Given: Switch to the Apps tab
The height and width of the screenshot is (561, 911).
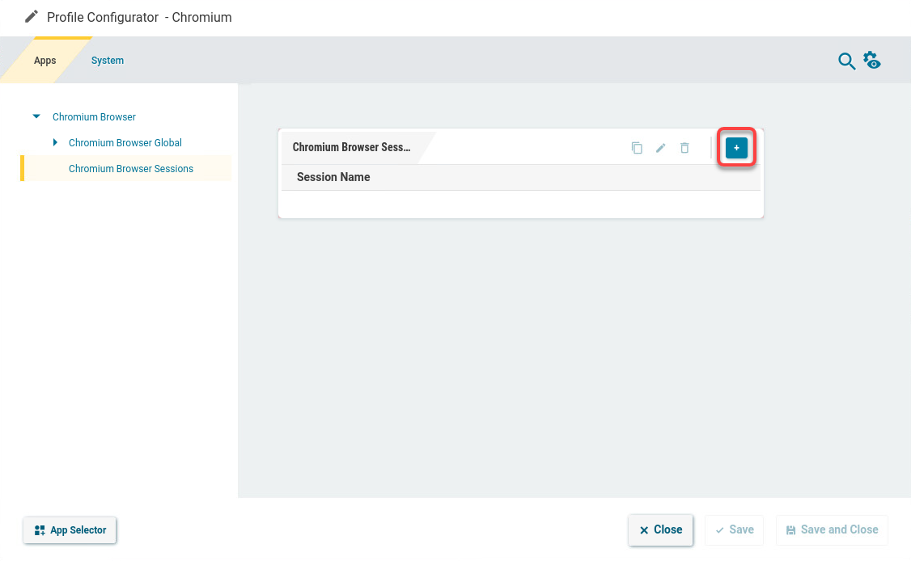Looking at the screenshot, I should pos(45,61).
